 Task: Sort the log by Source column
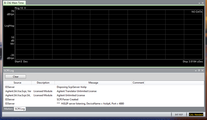pyautogui.click(x=18, y=83)
